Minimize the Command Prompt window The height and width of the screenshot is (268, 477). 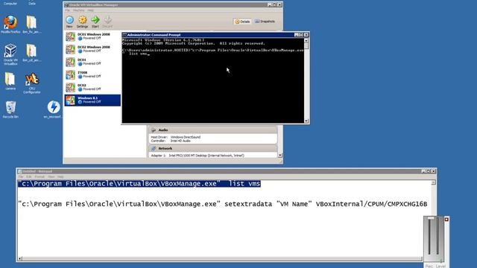297,35
